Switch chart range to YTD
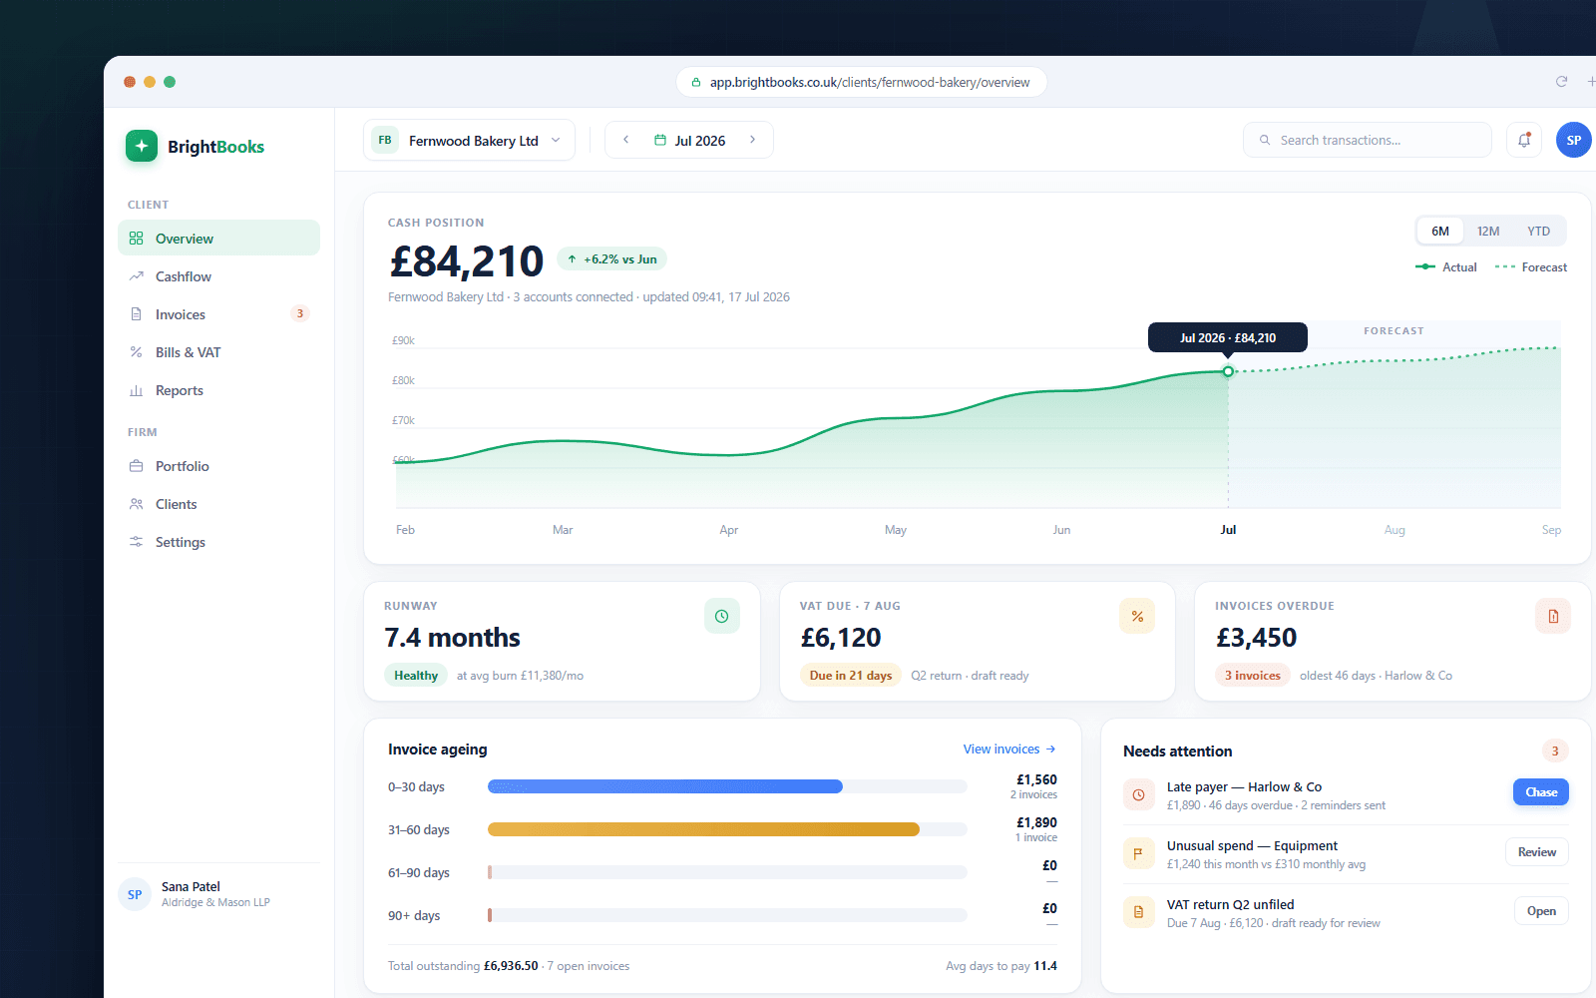Viewport: 1596px width, 998px height. pos(1538,231)
